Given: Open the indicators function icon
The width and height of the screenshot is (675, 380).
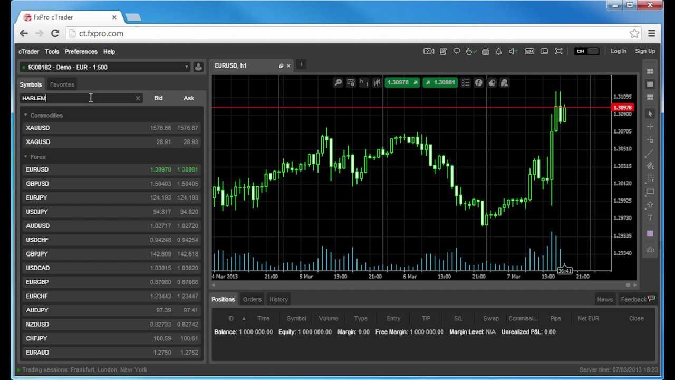Looking at the screenshot, I should [478, 83].
